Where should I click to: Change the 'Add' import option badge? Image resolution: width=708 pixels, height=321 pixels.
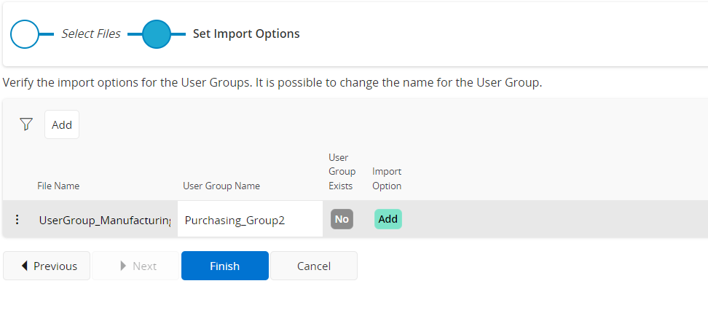click(x=388, y=219)
